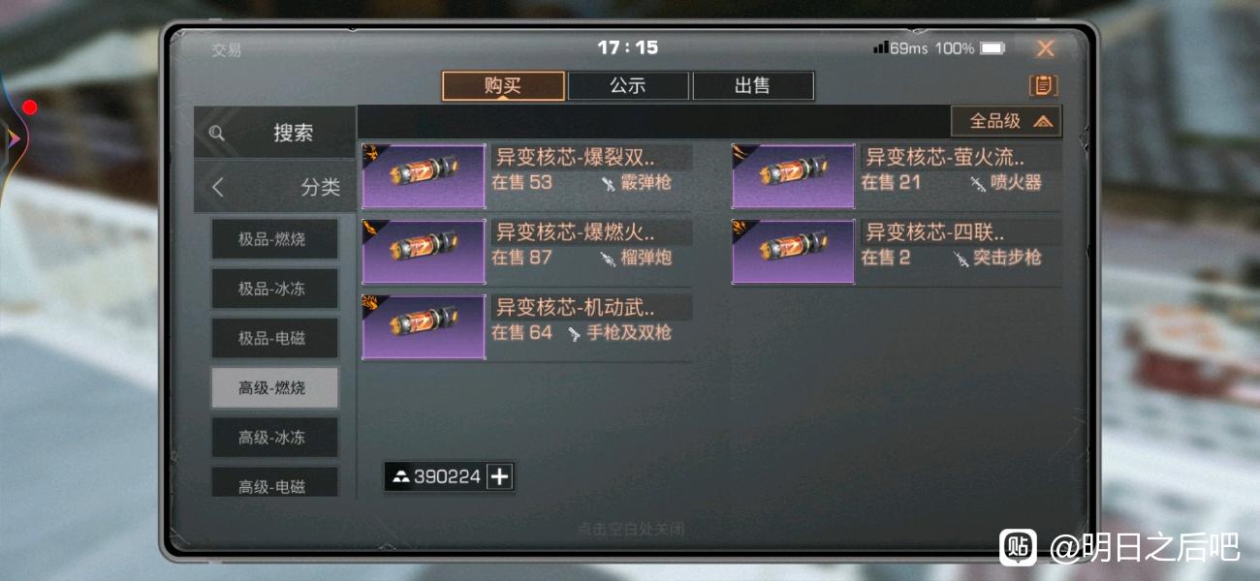Switch to the 公示 tab

(x=628, y=85)
